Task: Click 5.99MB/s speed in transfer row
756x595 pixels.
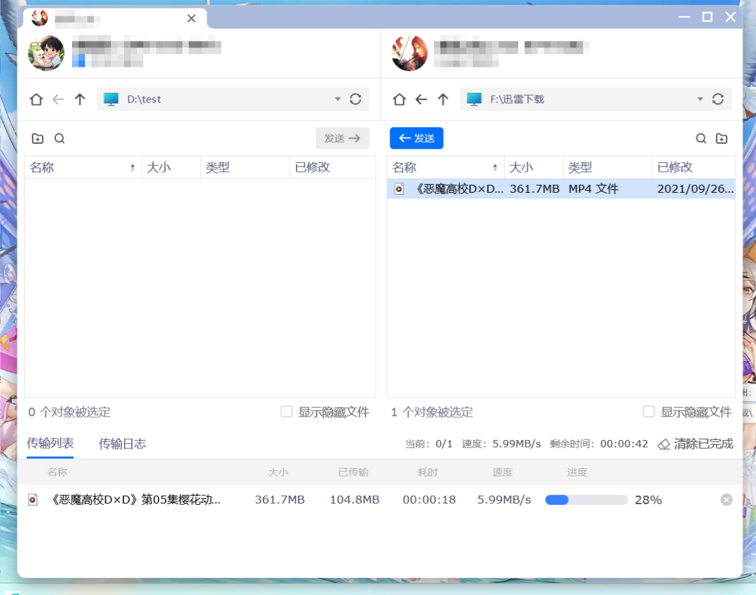Action: [x=504, y=500]
